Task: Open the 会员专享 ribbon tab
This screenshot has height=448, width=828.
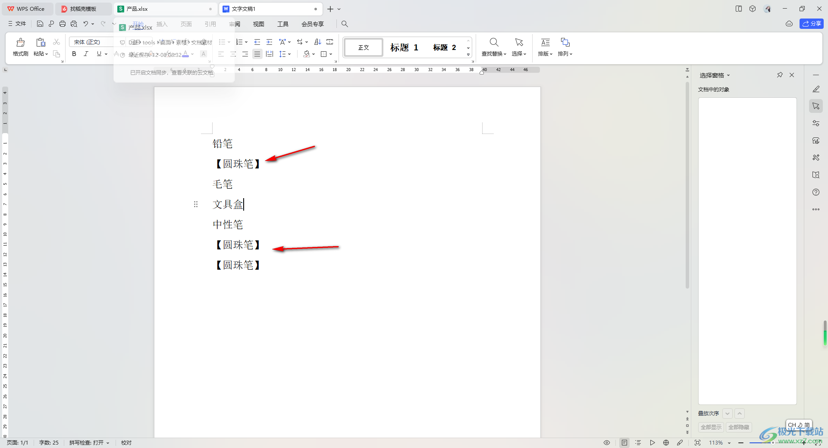Action: tap(312, 24)
